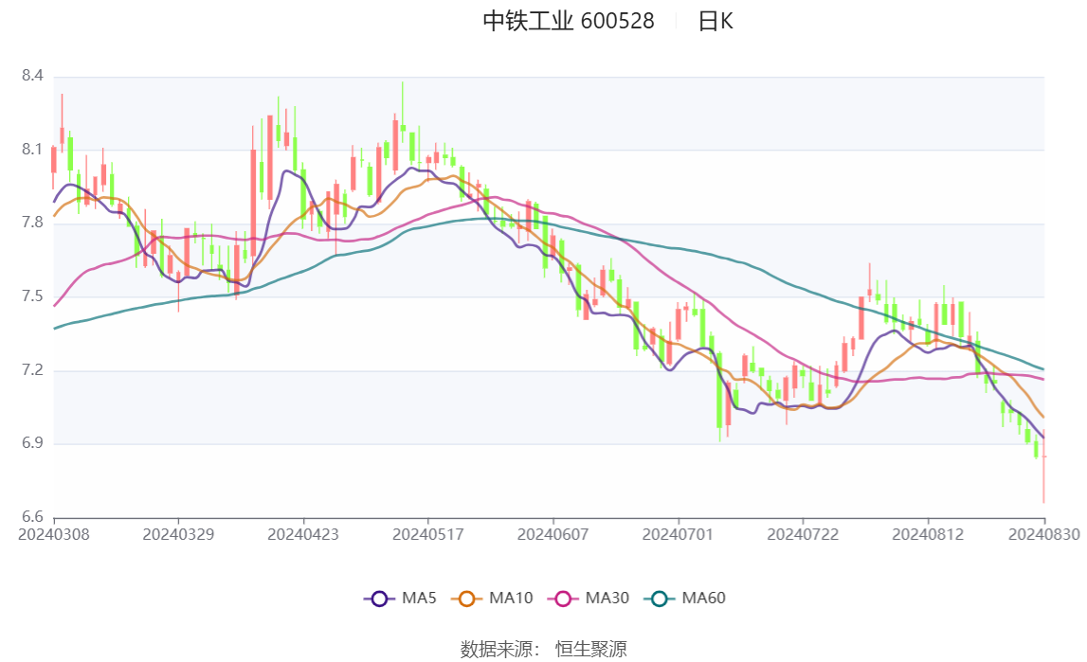Toggle the MA10 legend series
The width and height of the screenshot is (1087, 662).
click(x=492, y=599)
